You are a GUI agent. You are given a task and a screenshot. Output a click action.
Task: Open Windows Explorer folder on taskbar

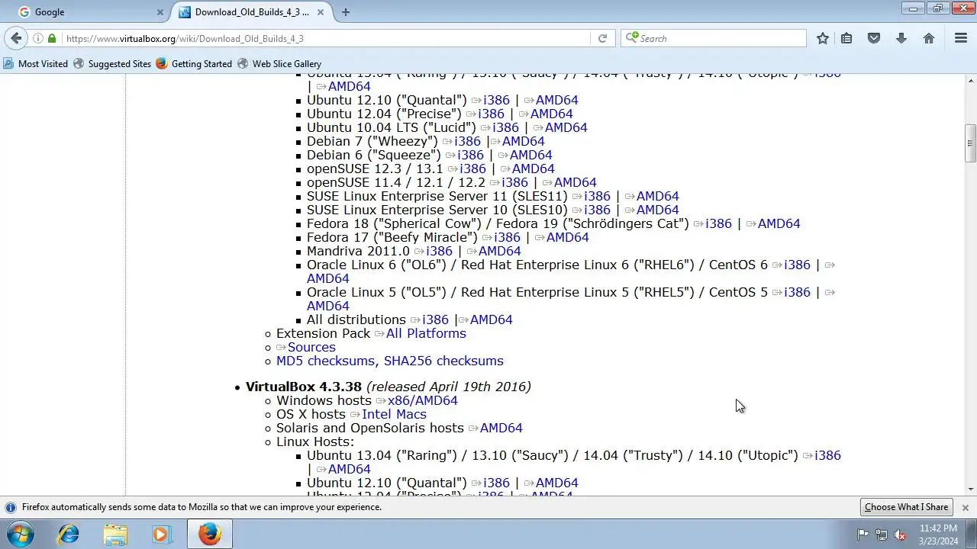point(115,535)
